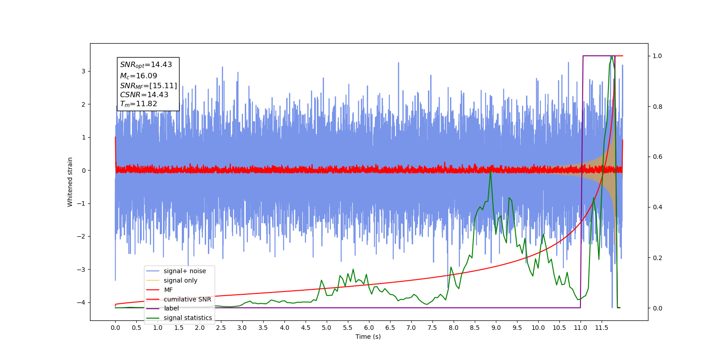Click the CSNR=14.43 annotation text

point(144,95)
